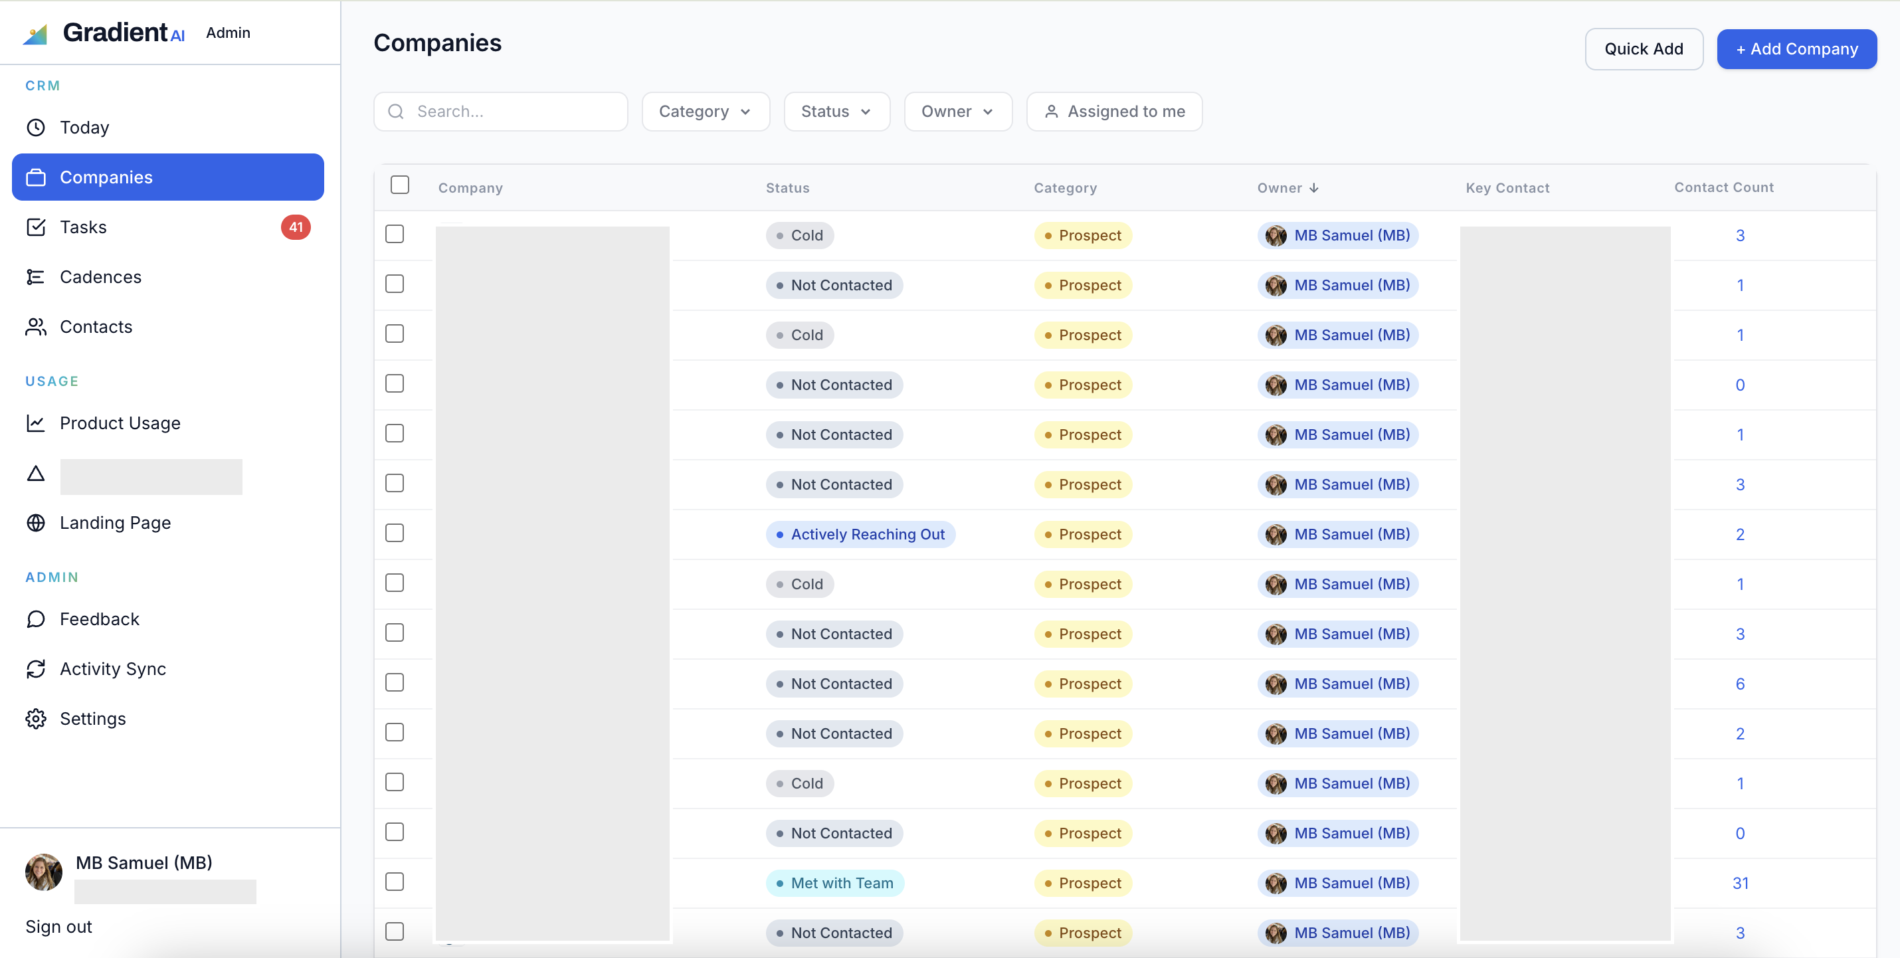The image size is (1900, 958).
Task: Open the Feedback page
Action: [x=167, y=619]
